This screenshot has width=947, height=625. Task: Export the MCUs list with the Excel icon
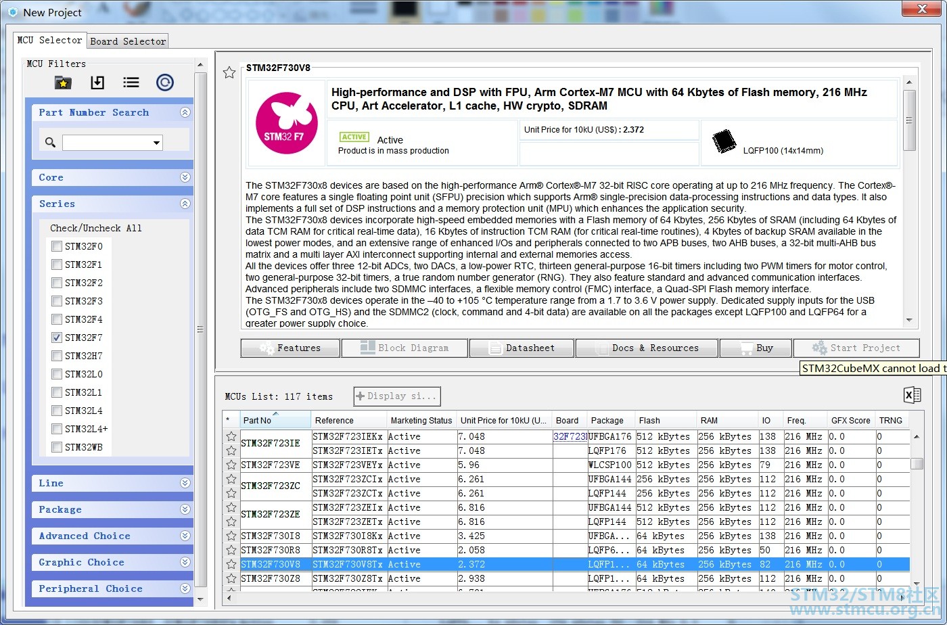(x=912, y=396)
